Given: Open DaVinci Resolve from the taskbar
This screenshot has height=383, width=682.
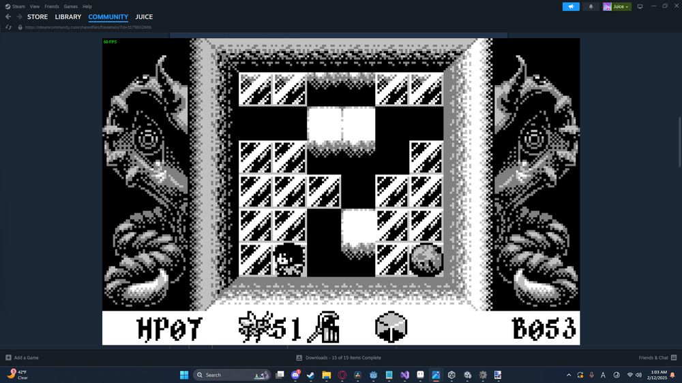Looking at the screenshot, I should (357, 375).
